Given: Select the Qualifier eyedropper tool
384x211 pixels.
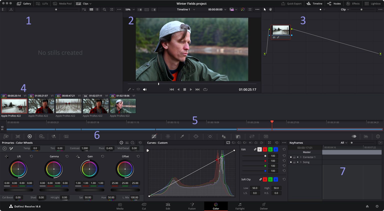Looking at the screenshot, I should click(182, 136).
